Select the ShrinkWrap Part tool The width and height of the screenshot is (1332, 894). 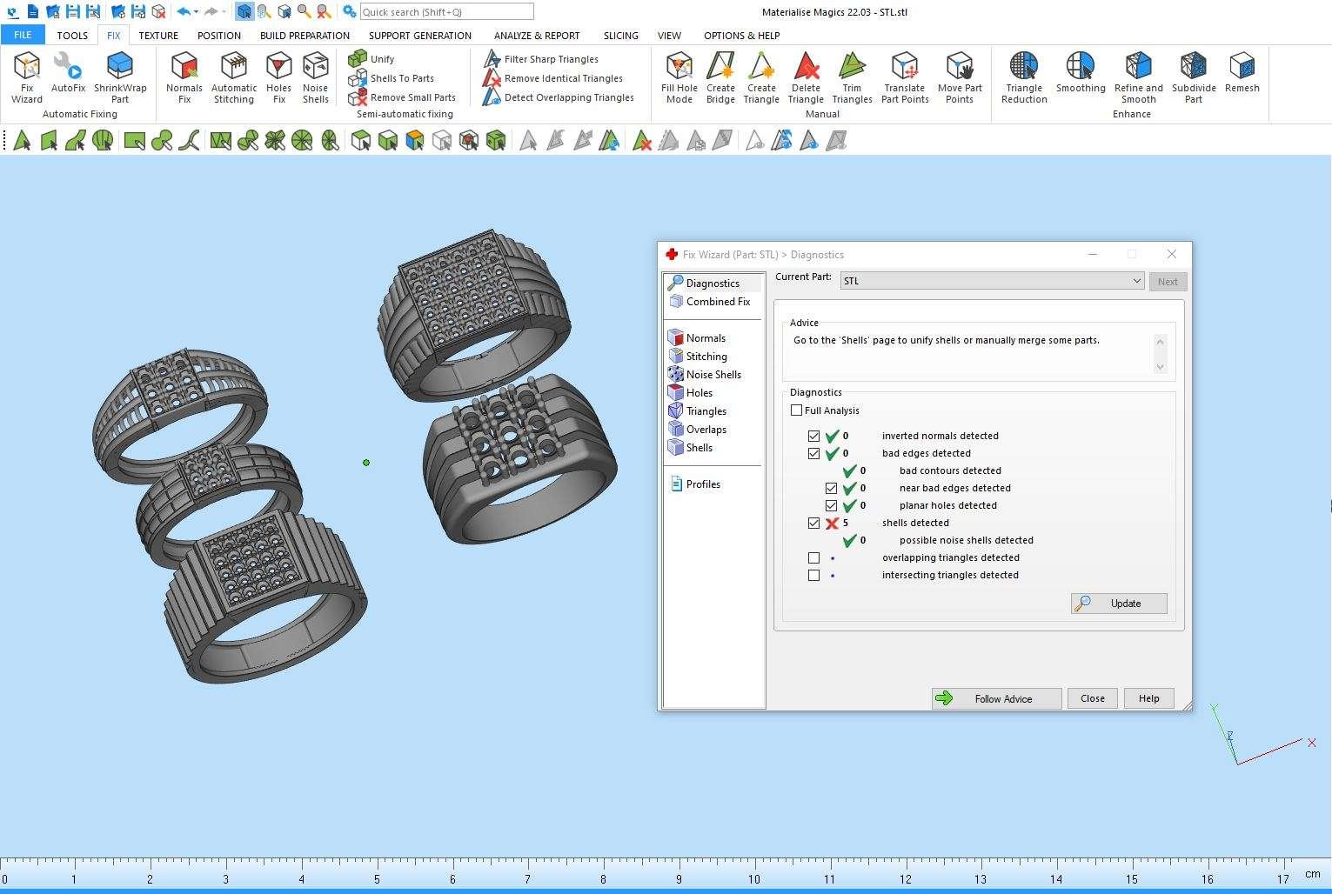(120, 77)
